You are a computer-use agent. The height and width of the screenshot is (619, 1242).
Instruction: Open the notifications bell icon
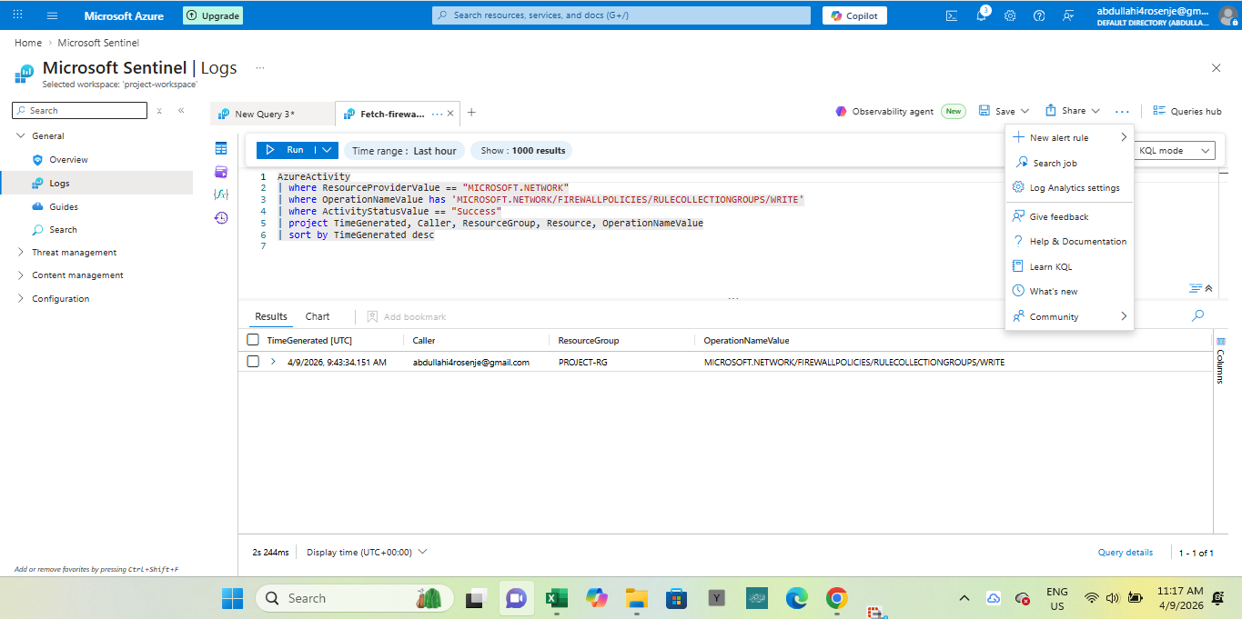tap(981, 15)
